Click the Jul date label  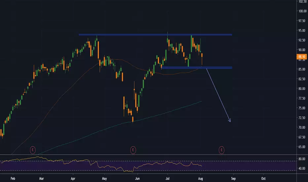tap(168, 179)
